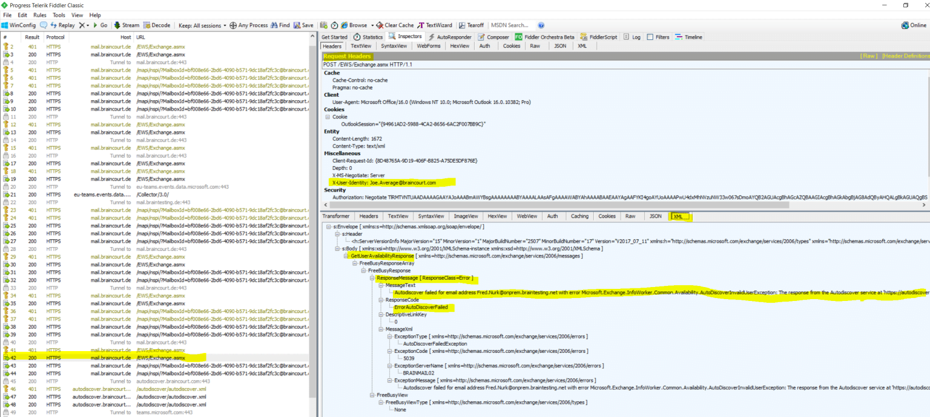Open WinConfig from the toolbar

(19, 25)
